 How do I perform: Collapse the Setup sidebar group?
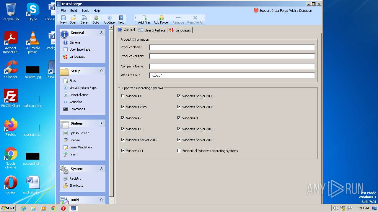tap(101, 71)
